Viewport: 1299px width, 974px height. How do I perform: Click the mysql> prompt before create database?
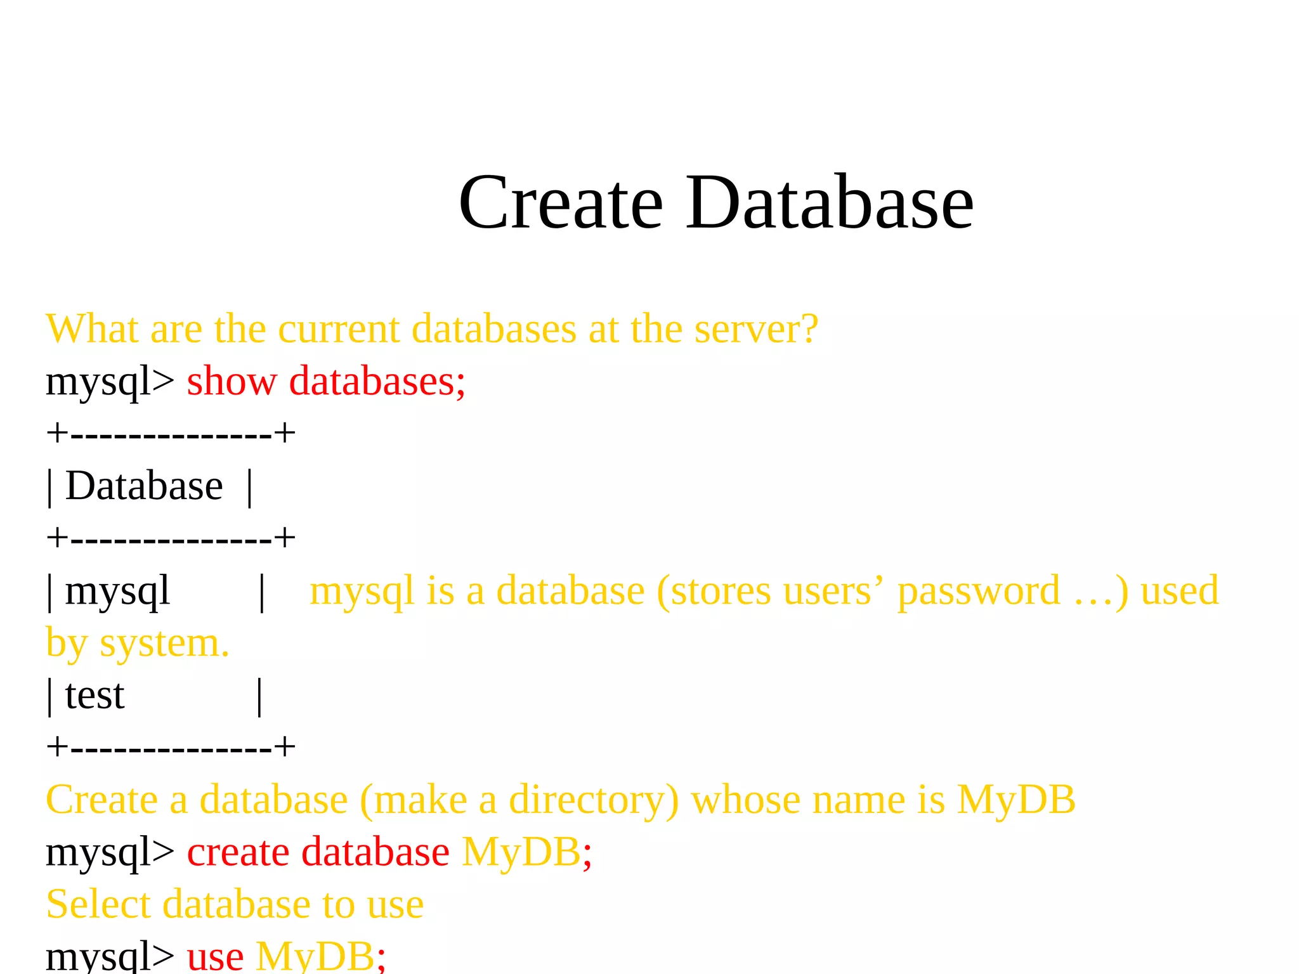[109, 852]
